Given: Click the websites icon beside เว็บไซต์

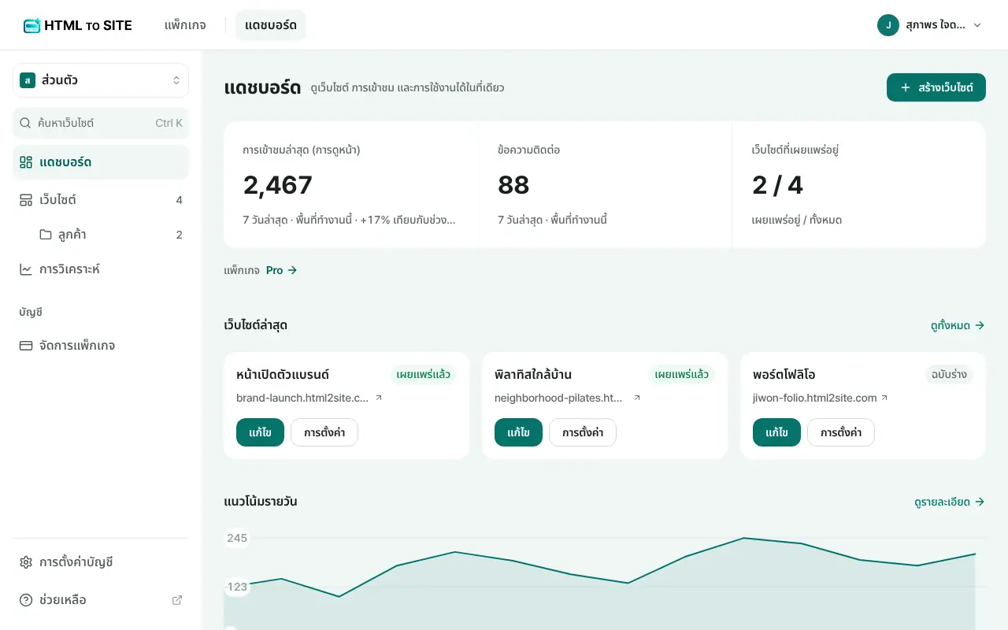Looking at the screenshot, I should tap(26, 200).
